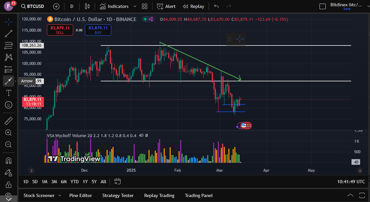Screen dimensions: 370x202
Task: Save the chart layout
Action: click(347, 9)
